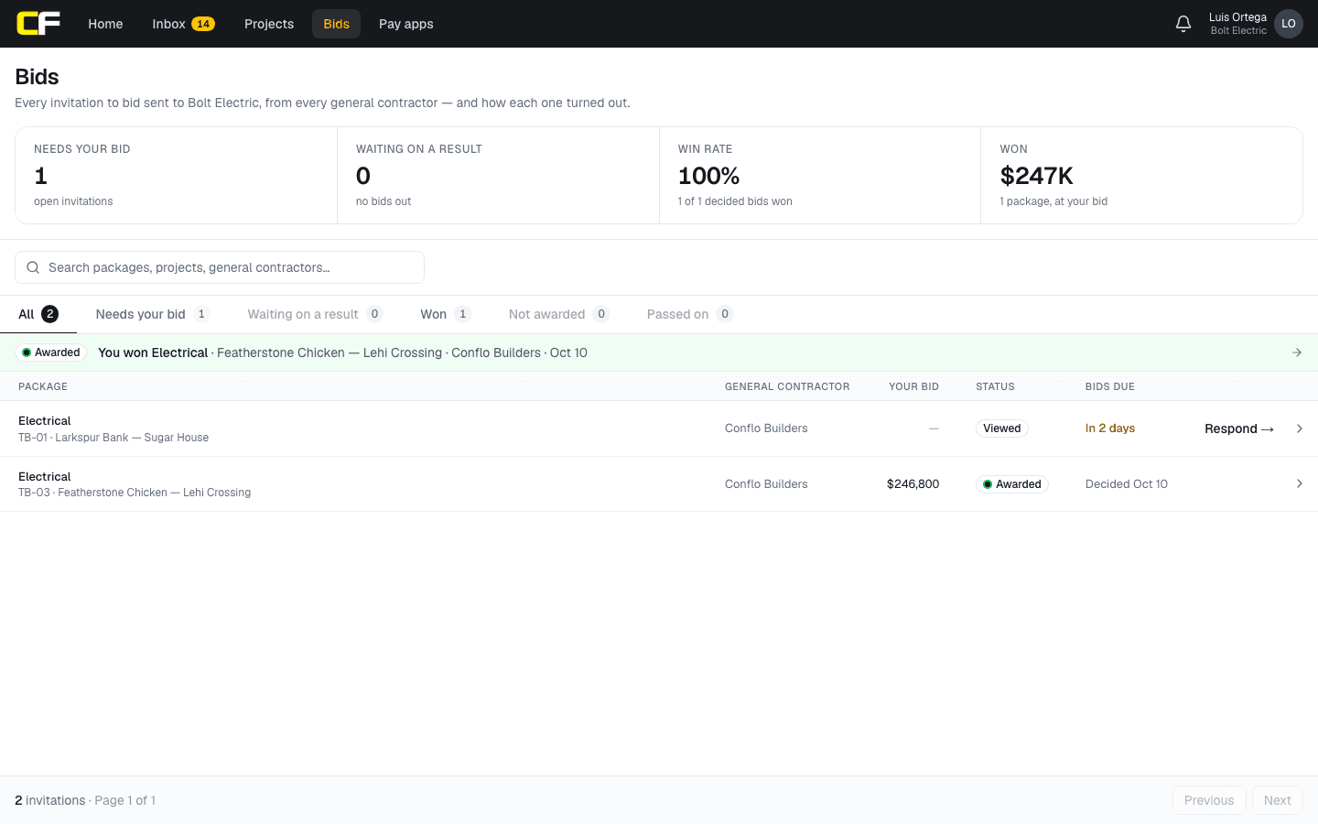
Task: Click the search magnifier icon
Action: pos(33,267)
